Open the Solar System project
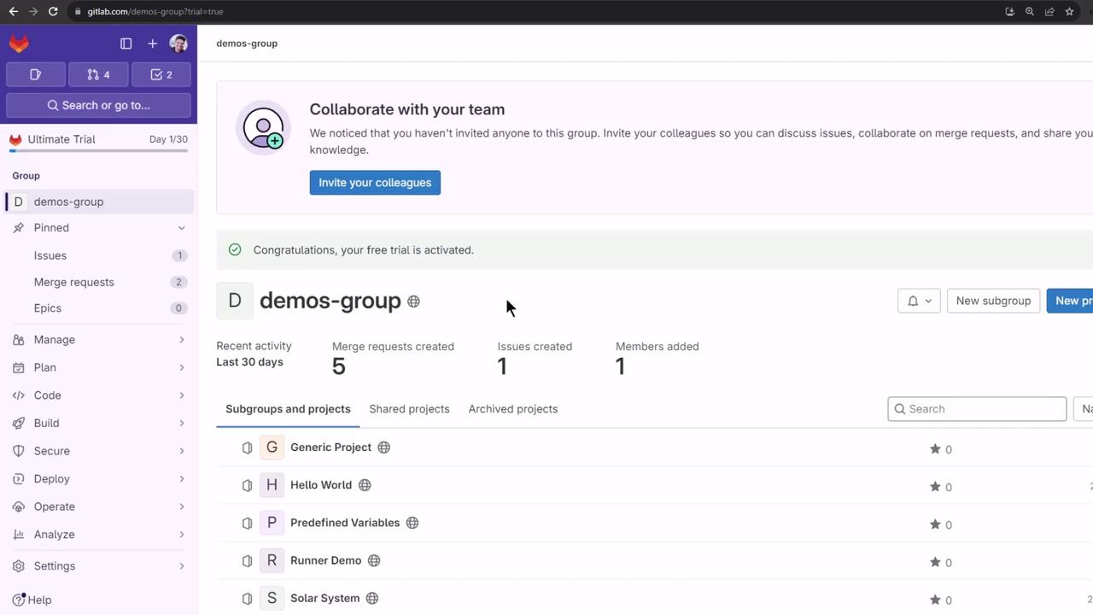The image size is (1093, 615). tap(324, 598)
